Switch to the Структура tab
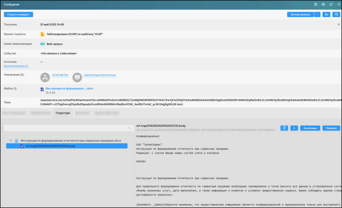This screenshot has height=208, width=342. pyautogui.click(x=63, y=113)
